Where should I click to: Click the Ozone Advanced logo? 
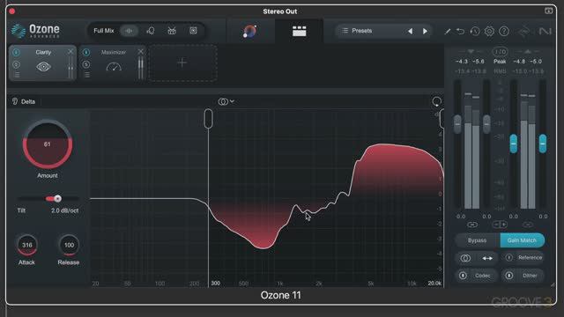click(x=35, y=31)
